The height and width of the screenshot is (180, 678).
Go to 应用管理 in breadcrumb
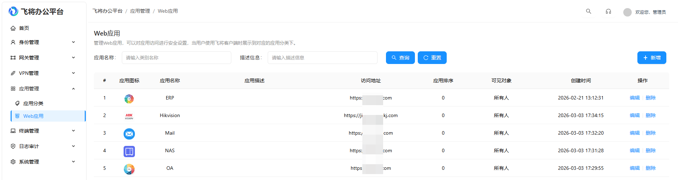coord(140,11)
